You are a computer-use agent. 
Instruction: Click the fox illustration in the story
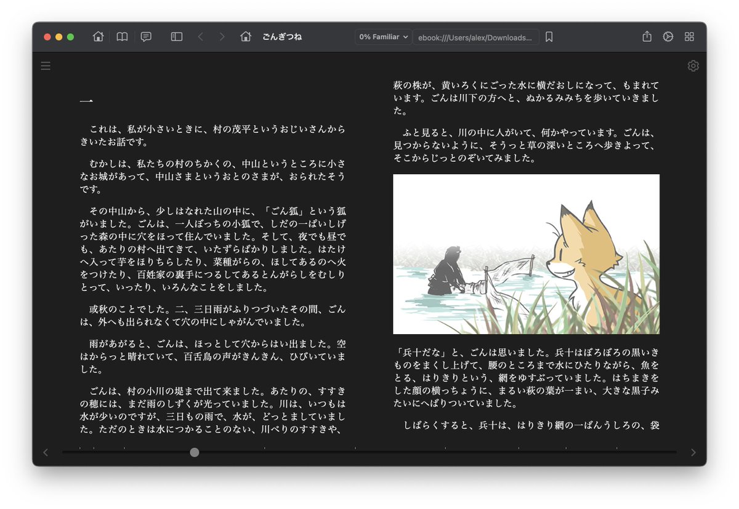tap(527, 254)
